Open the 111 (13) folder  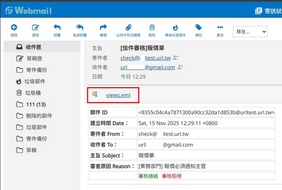[36, 104]
